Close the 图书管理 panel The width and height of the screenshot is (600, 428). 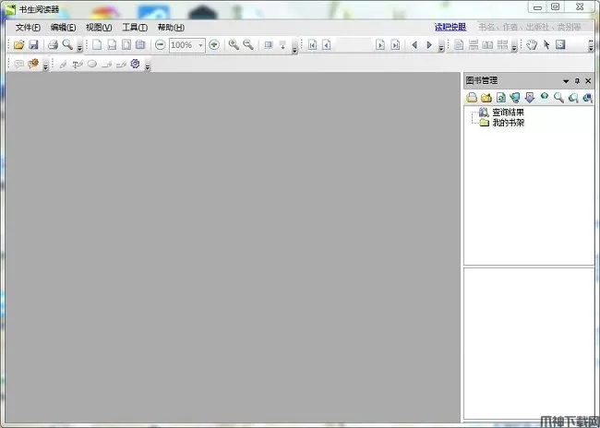(589, 81)
